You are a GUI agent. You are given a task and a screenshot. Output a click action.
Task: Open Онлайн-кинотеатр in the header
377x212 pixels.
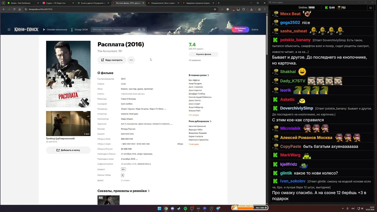tap(55, 29)
